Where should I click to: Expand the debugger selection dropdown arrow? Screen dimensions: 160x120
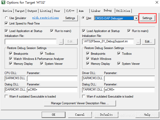(x=136, y=18)
